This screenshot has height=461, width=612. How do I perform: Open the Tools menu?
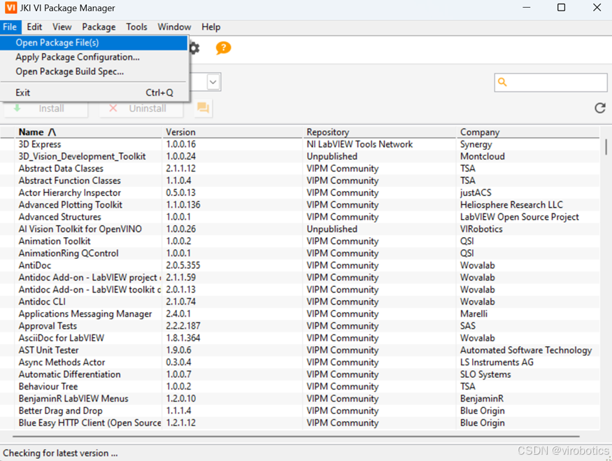(136, 27)
